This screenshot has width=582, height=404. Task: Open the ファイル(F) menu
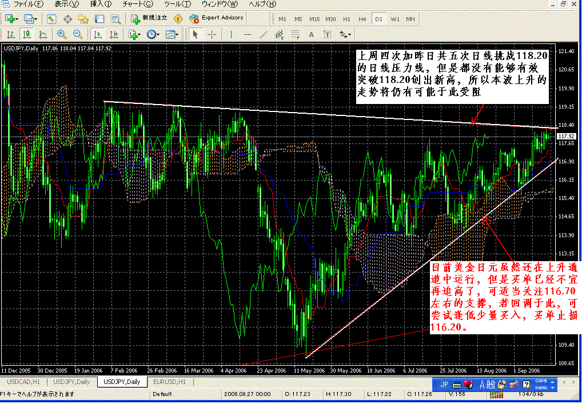[x=28, y=4]
